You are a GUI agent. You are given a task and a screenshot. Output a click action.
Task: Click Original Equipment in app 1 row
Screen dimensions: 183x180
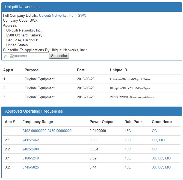(40, 79)
